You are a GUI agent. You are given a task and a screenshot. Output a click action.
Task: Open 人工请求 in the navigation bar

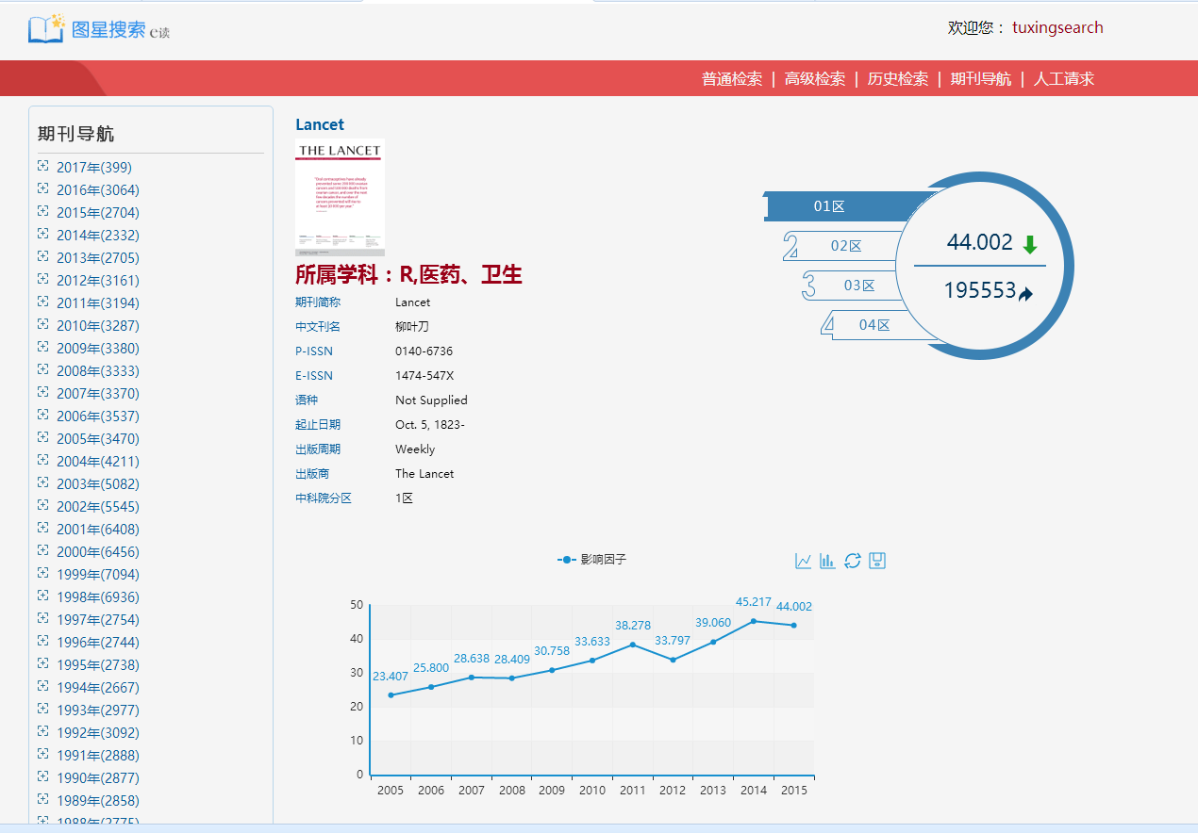(x=1064, y=79)
